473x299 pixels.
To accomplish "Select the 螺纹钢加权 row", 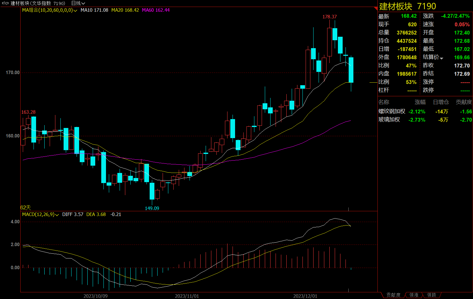I will 425,111.
